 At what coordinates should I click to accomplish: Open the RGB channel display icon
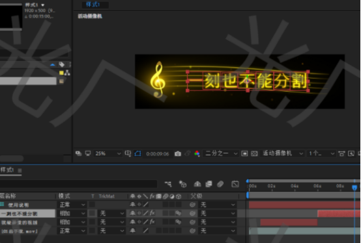pos(197,153)
